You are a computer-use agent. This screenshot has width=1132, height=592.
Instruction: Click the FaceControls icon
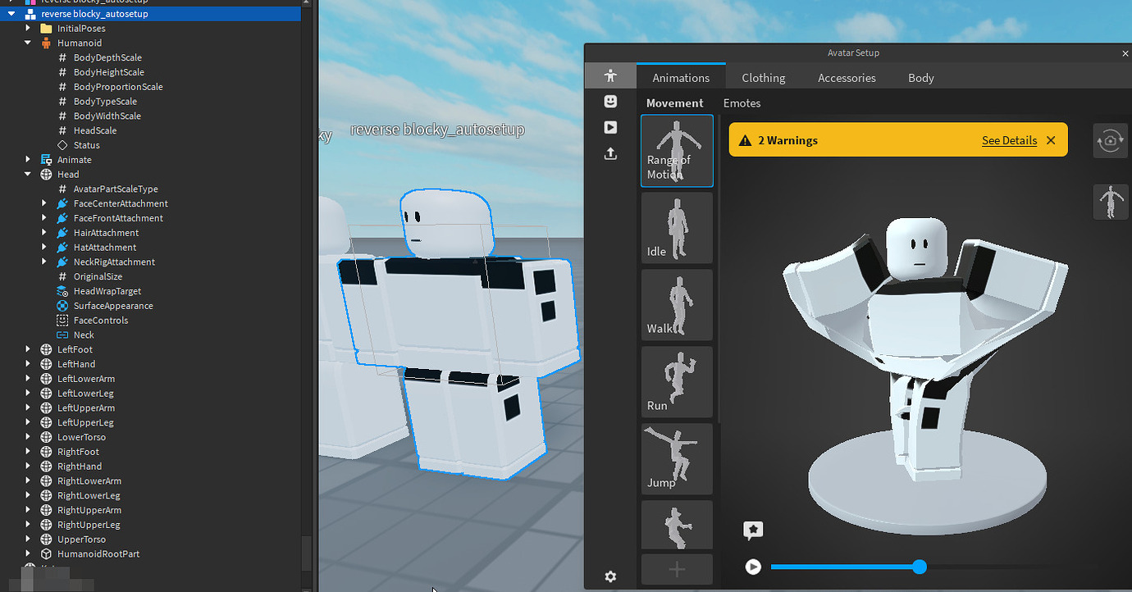click(62, 321)
